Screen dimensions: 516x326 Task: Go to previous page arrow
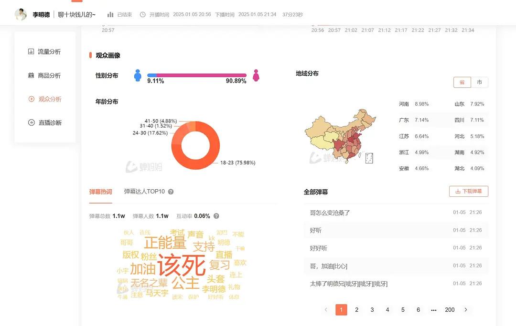(326, 310)
